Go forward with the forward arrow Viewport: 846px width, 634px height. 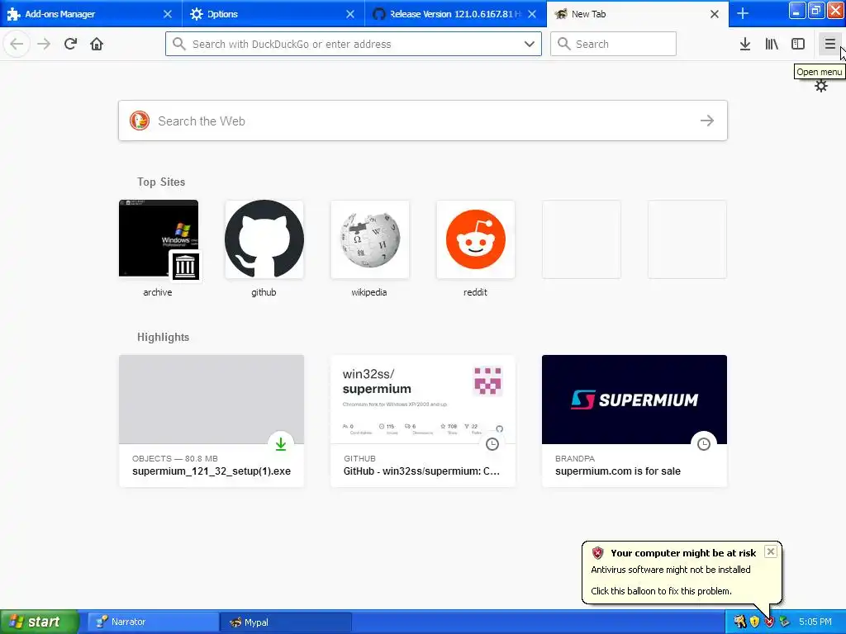click(x=44, y=44)
